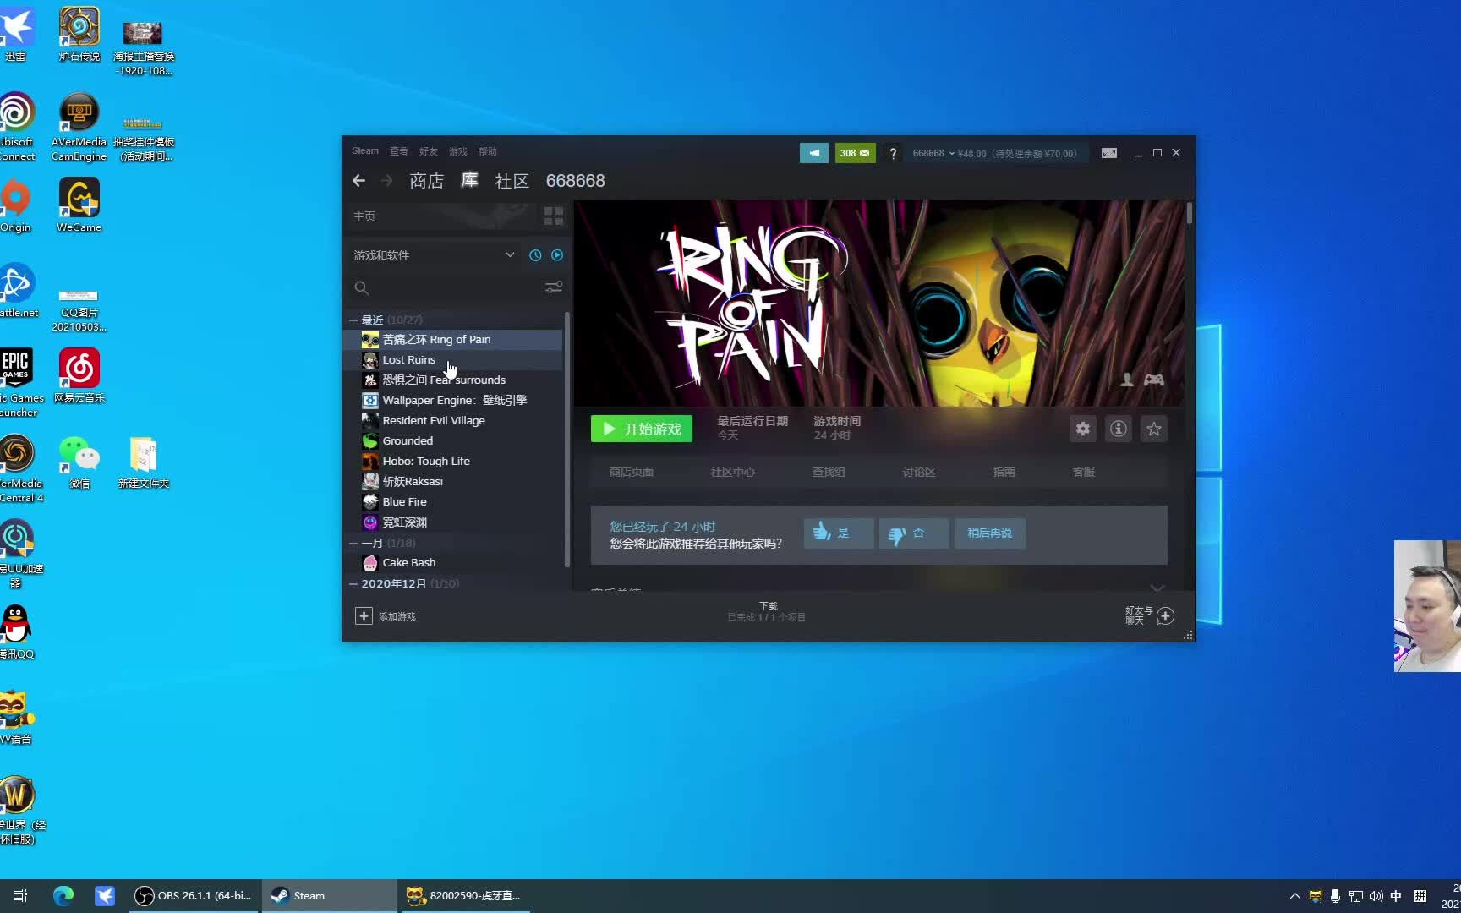Open the 客服 link
This screenshot has width=1461, height=913.
tap(1084, 473)
